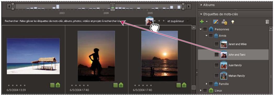Viewport: 275px width, 95px height.
Task: Tick the Juan family checkbox
Action: click(217, 65)
